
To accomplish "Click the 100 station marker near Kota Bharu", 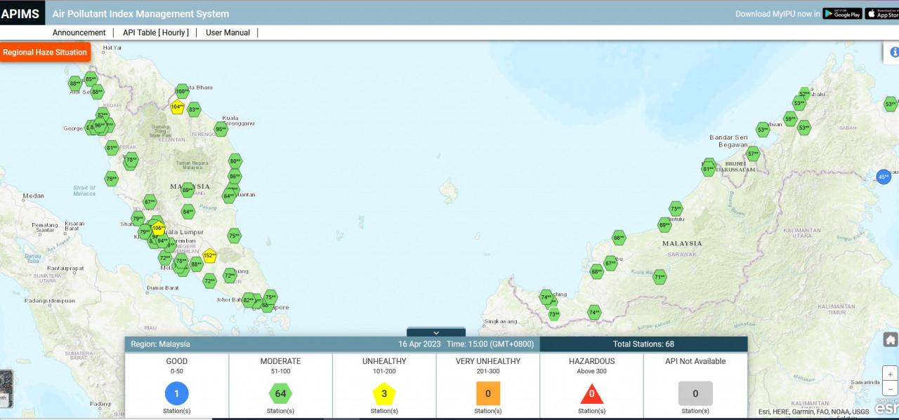I will click(182, 91).
